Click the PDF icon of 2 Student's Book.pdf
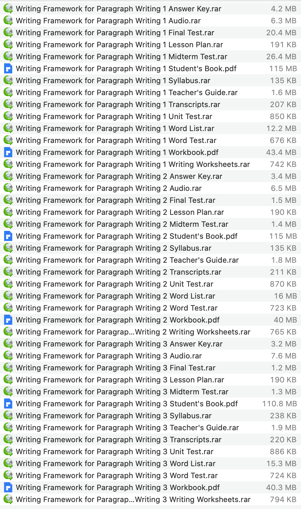 tap(8, 236)
